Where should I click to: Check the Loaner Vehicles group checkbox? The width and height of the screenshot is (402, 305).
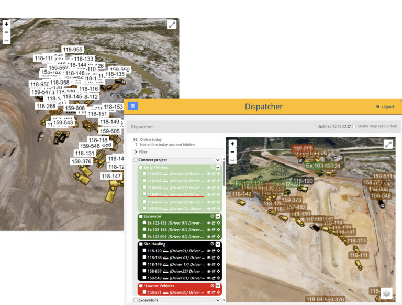pos(141,286)
